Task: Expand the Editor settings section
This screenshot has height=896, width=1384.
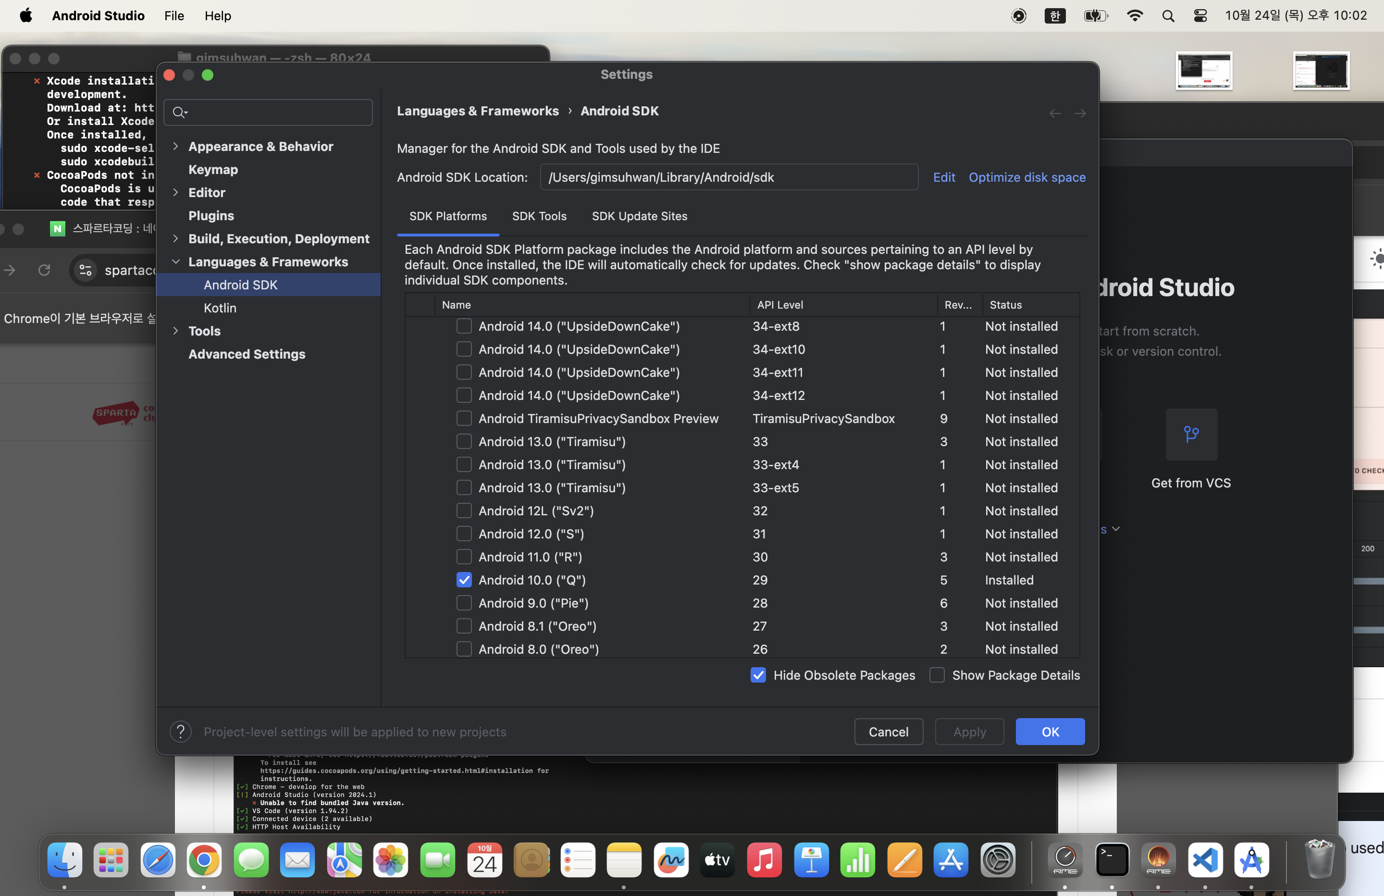Action: 175,193
